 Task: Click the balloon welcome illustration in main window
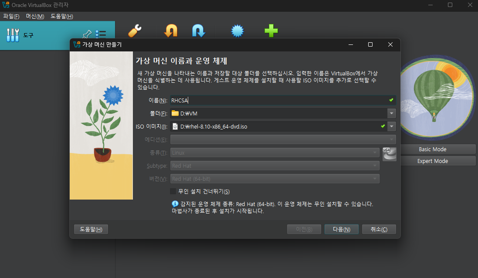coord(438,97)
